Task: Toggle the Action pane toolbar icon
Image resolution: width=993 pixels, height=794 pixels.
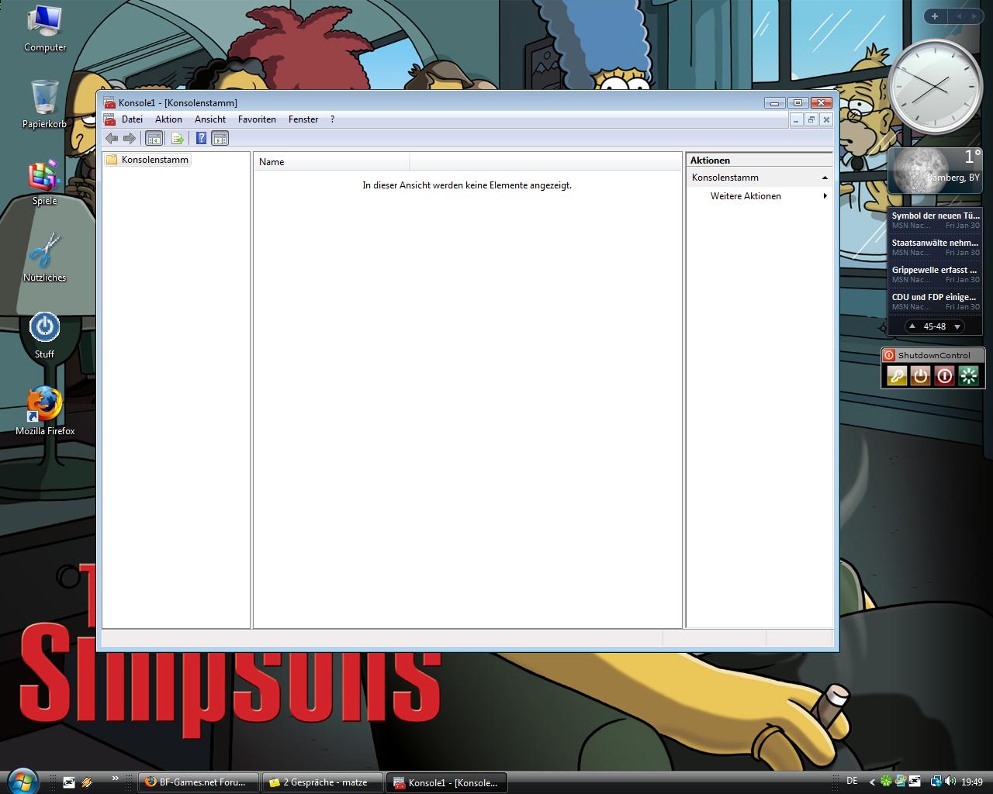Action: pos(220,138)
